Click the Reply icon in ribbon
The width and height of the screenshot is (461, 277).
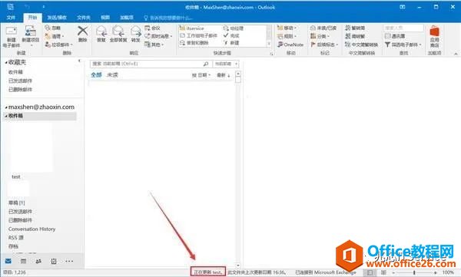tap(101, 31)
